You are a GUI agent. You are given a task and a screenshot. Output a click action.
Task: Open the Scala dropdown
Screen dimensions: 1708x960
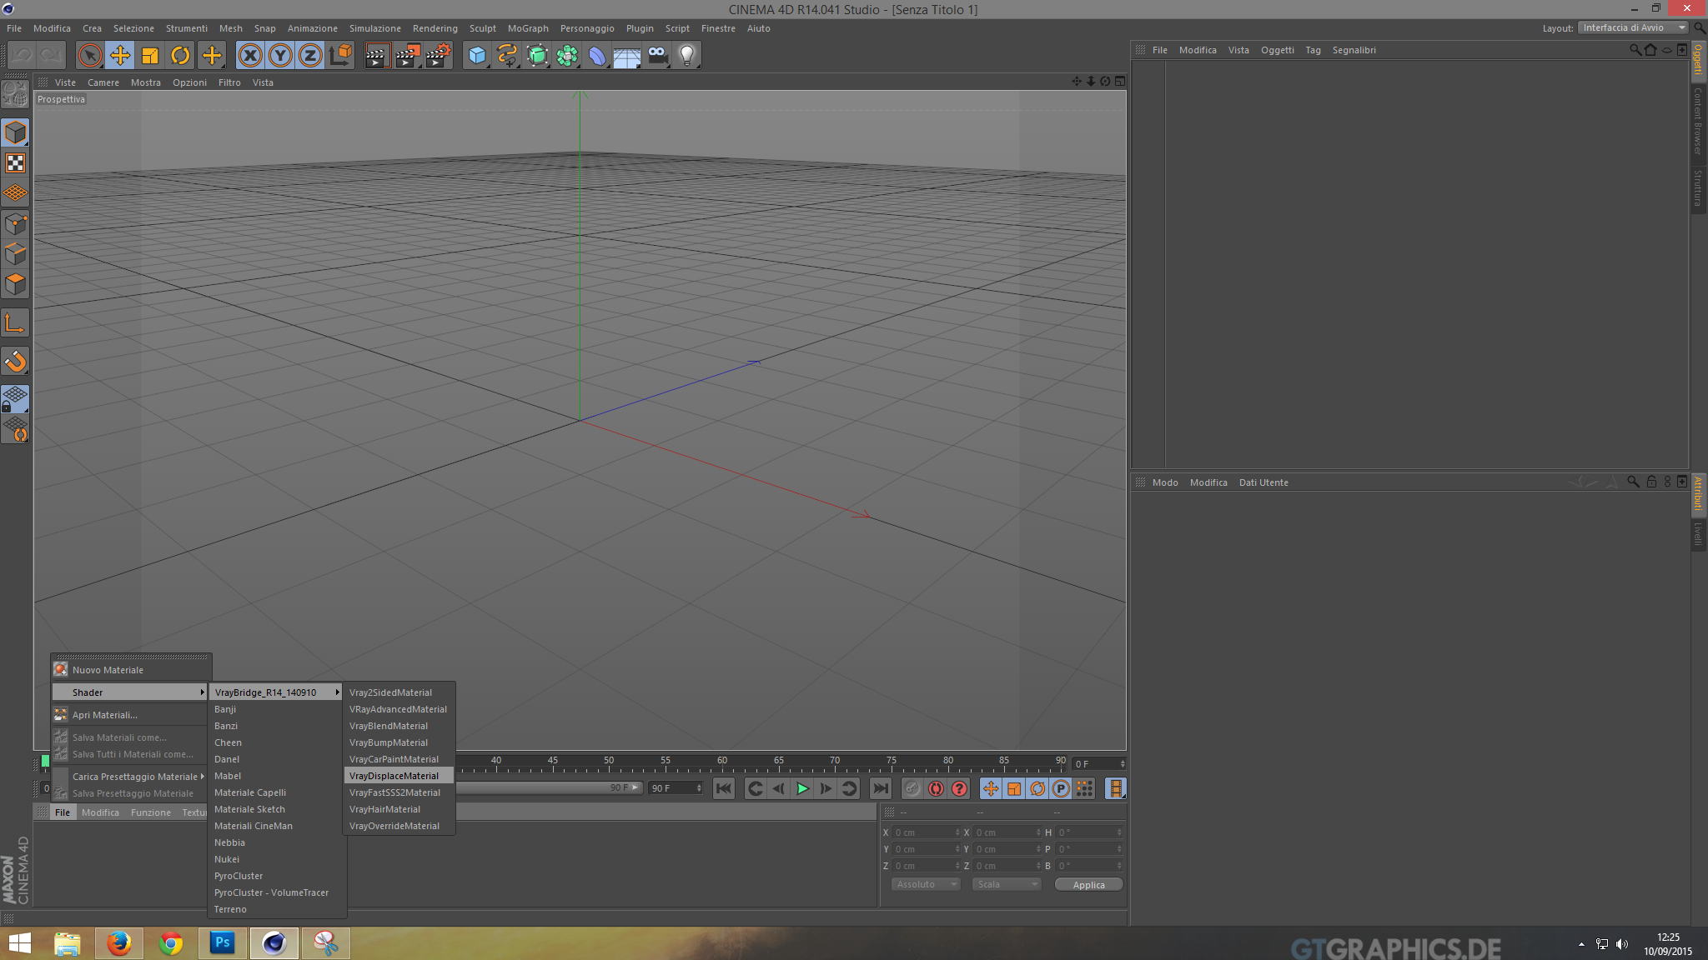(1007, 884)
